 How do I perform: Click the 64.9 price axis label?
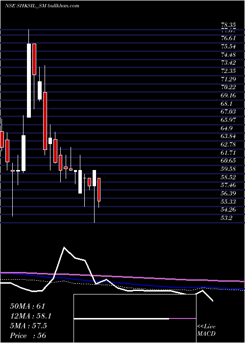[x=226, y=128]
